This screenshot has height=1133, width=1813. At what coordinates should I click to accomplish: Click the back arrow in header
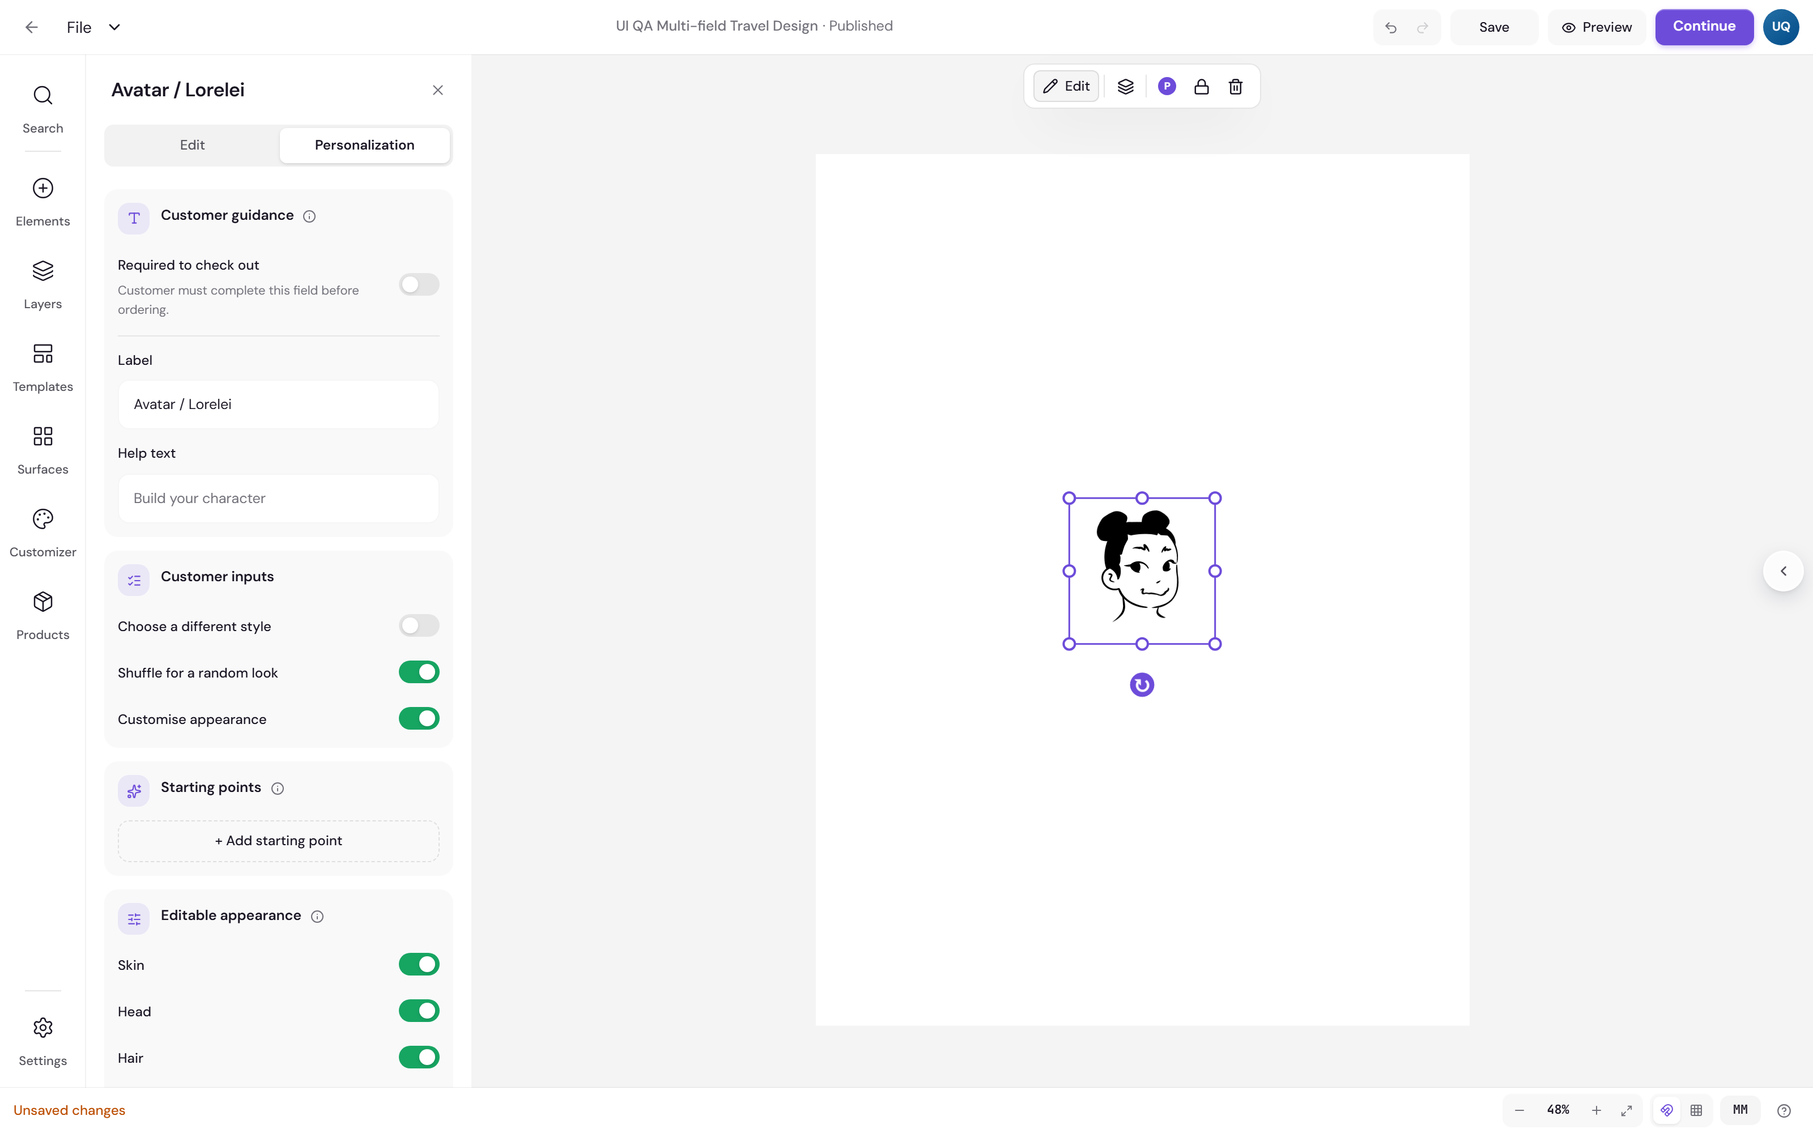click(x=32, y=27)
